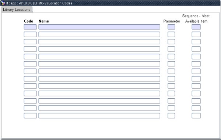This screenshot has width=221, height=140.
Task: Select the second row Name field
Action: point(99,34)
